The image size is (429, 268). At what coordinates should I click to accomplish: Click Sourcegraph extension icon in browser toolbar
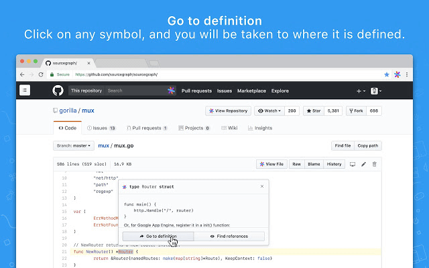click(397, 75)
